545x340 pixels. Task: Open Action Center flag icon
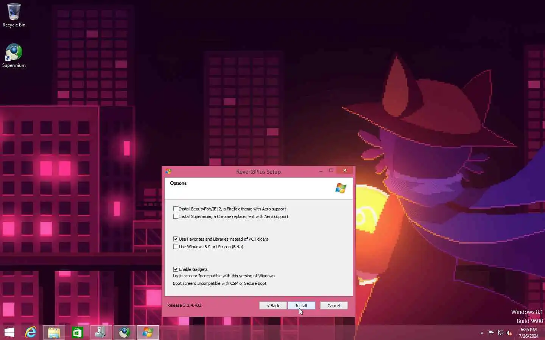click(x=491, y=333)
